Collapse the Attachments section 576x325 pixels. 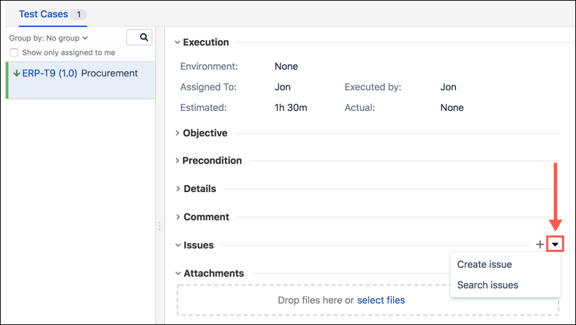178,273
